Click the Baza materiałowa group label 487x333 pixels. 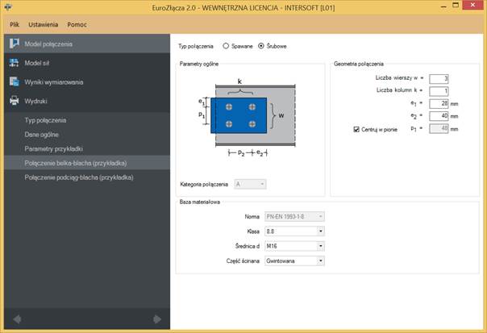click(x=200, y=202)
